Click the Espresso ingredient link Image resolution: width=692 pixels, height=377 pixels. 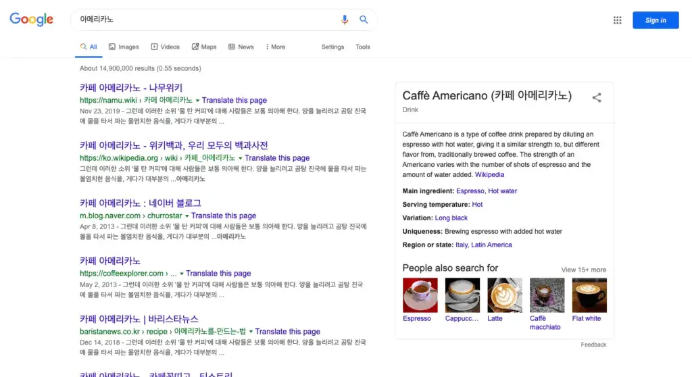470,191
